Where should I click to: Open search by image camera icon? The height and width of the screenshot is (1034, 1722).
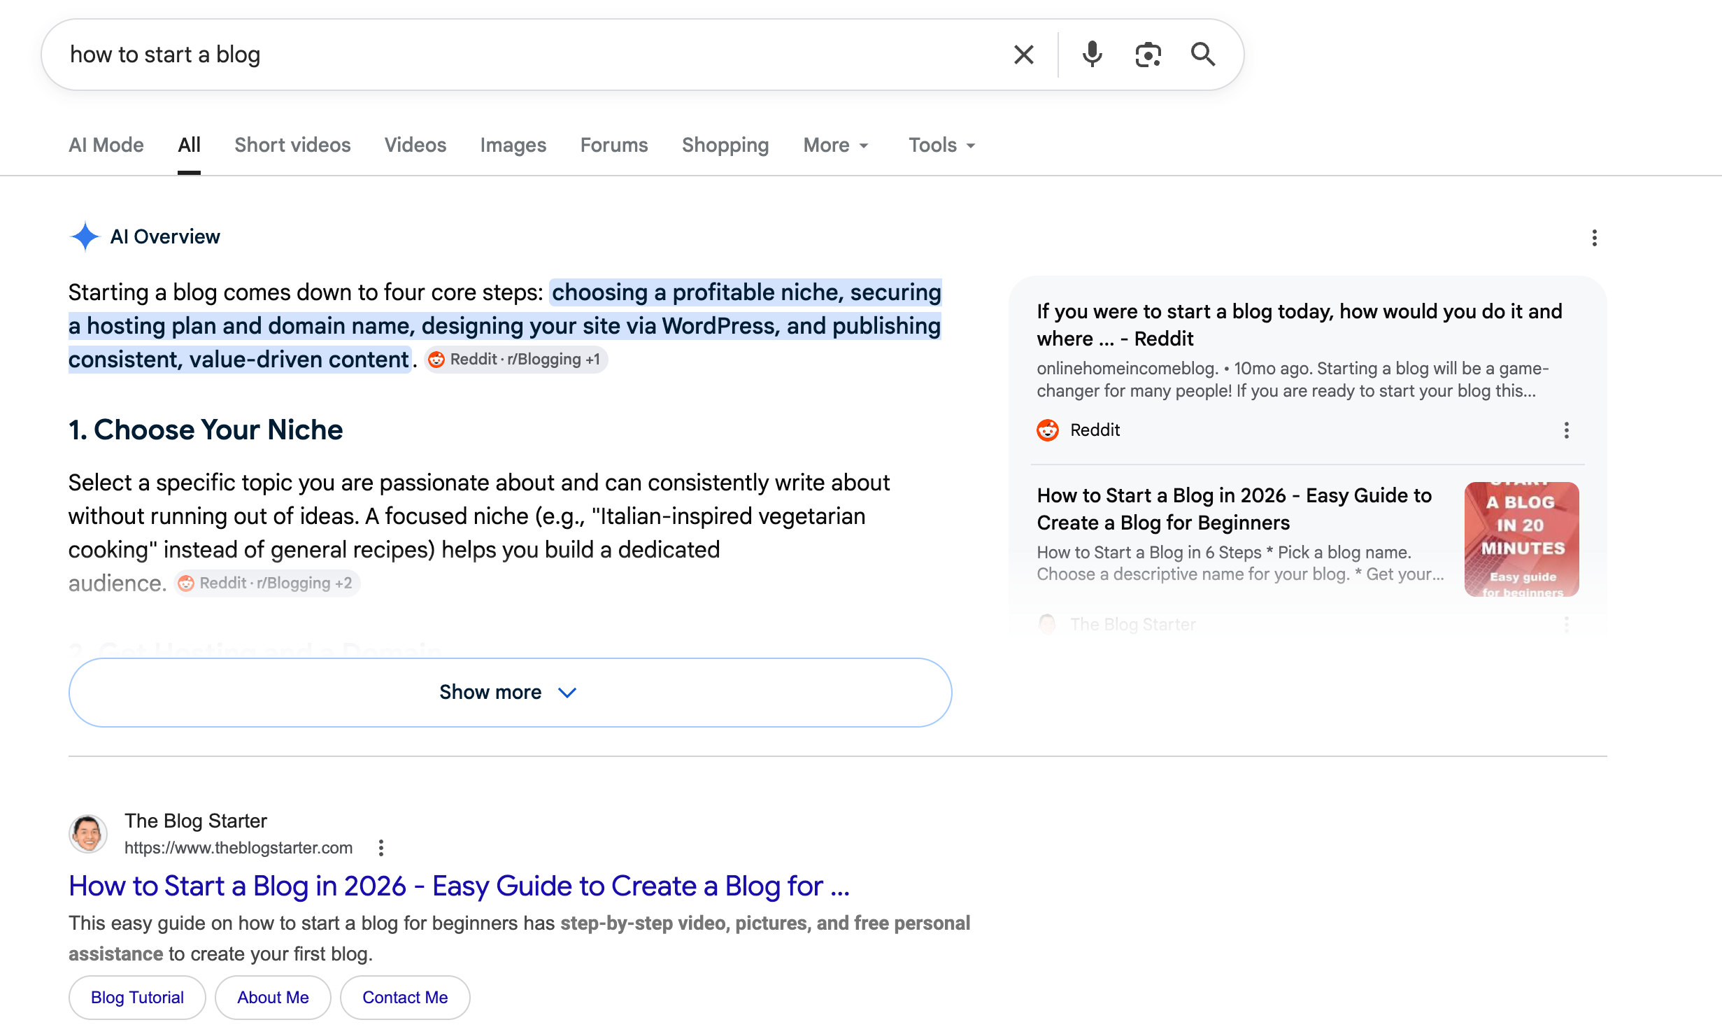pos(1148,55)
